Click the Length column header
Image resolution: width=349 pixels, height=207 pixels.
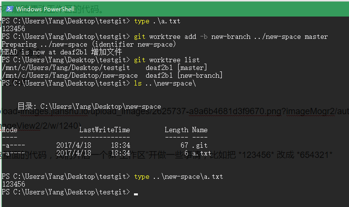point(176,130)
